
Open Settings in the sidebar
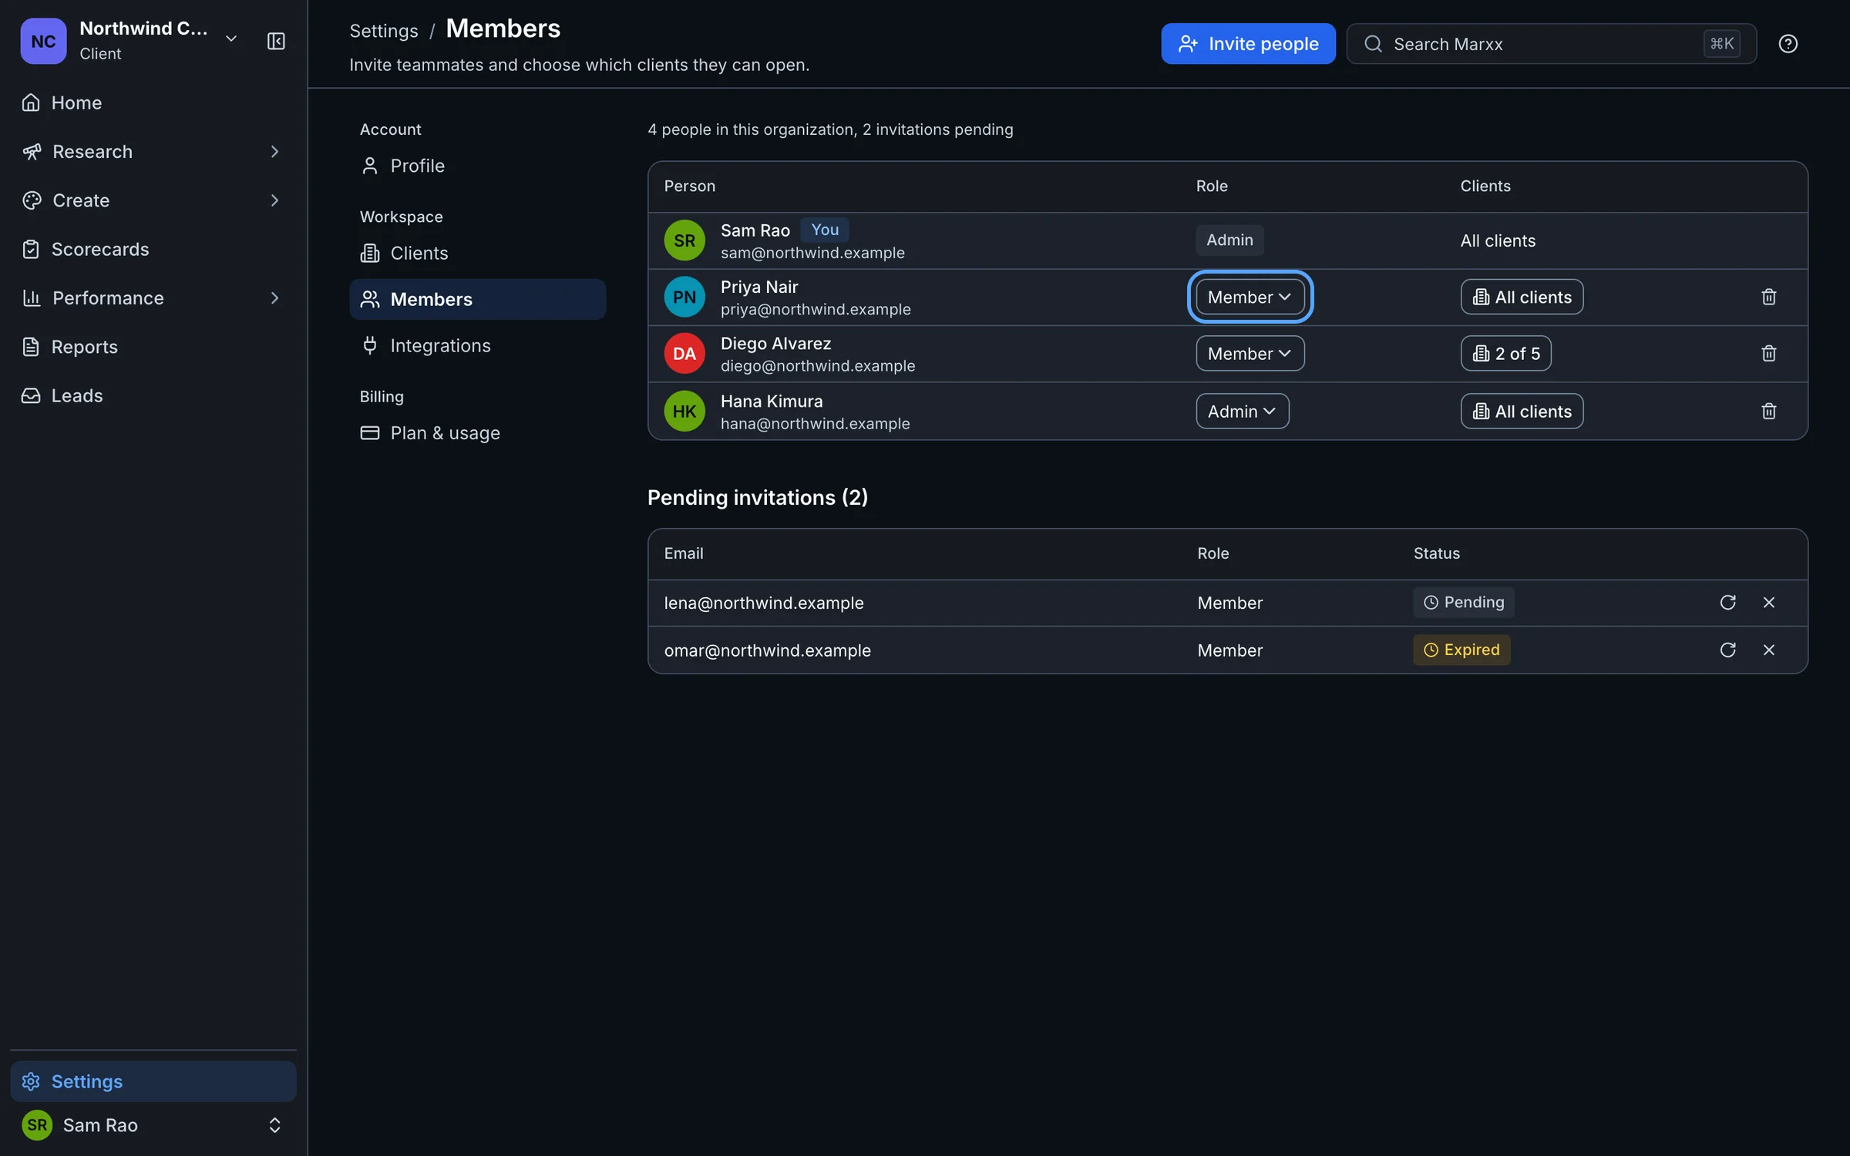[x=153, y=1081]
